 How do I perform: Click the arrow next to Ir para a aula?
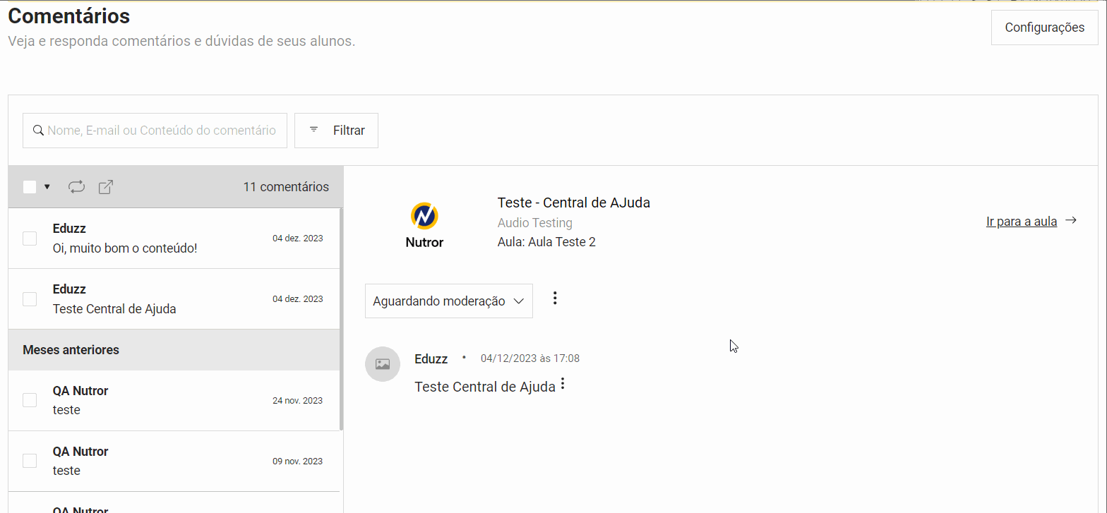pos(1071,221)
